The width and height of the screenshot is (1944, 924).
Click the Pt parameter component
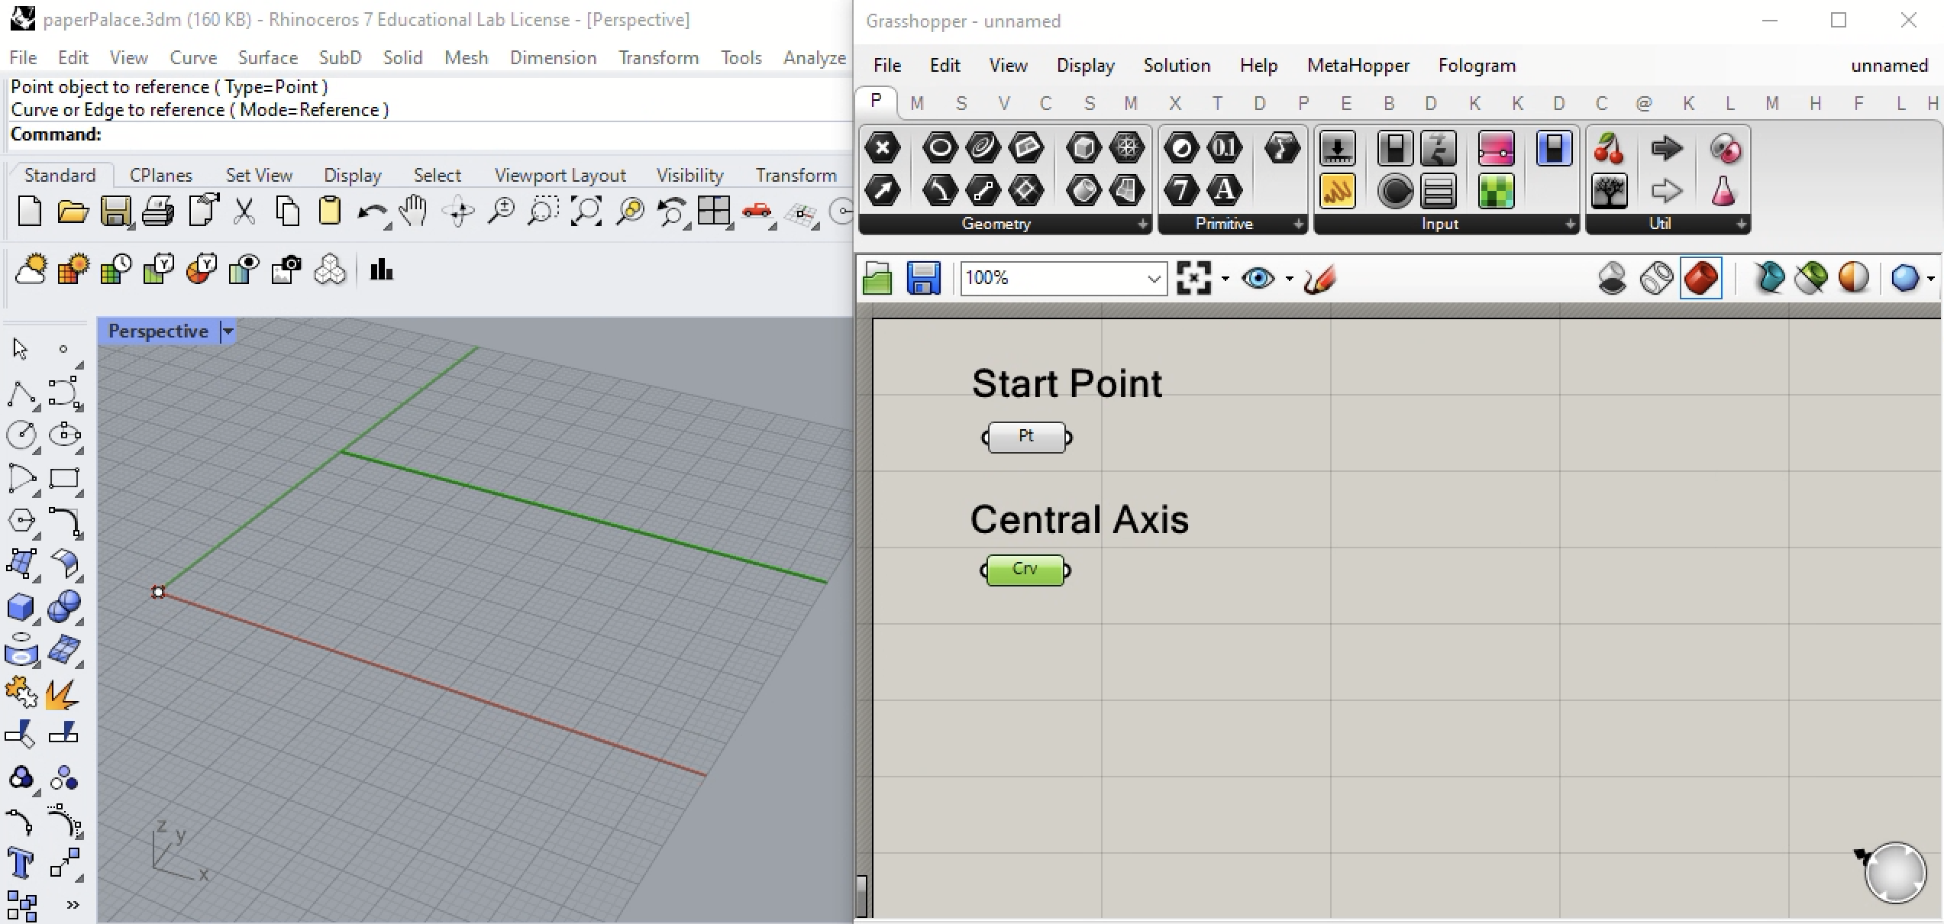click(1026, 437)
